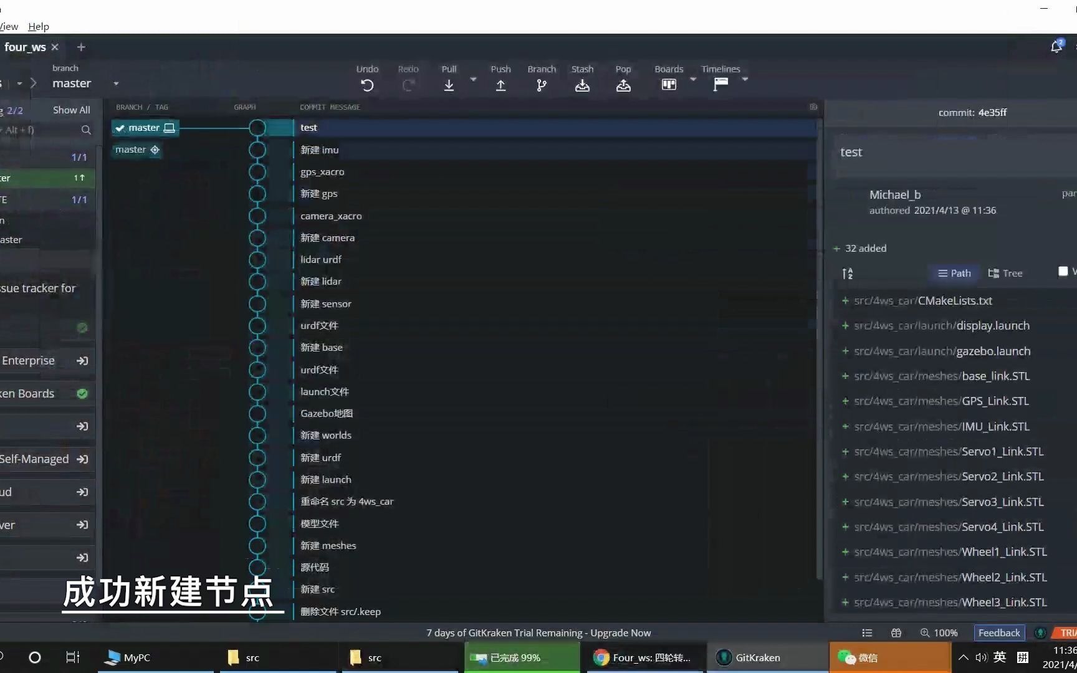The width and height of the screenshot is (1077, 673).
Task: Create a new Branch
Action: (x=541, y=85)
